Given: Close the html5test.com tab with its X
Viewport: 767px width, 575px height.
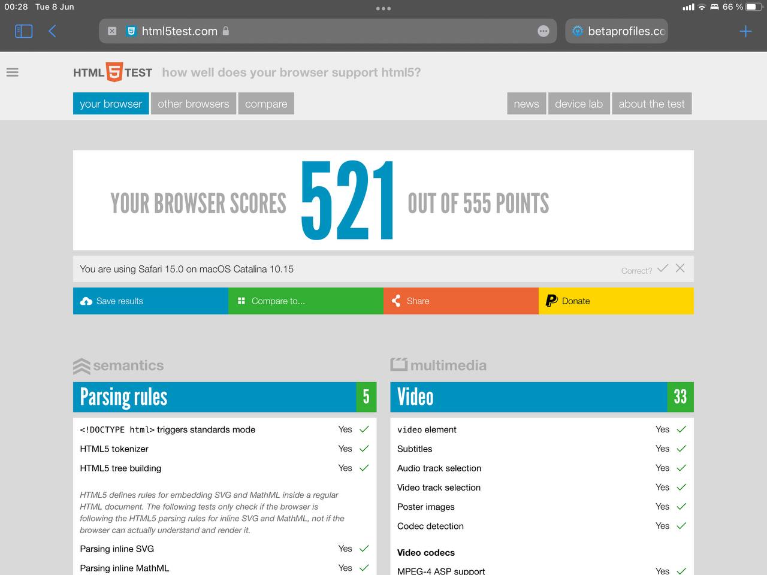Looking at the screenshot, I should (112, 31).
